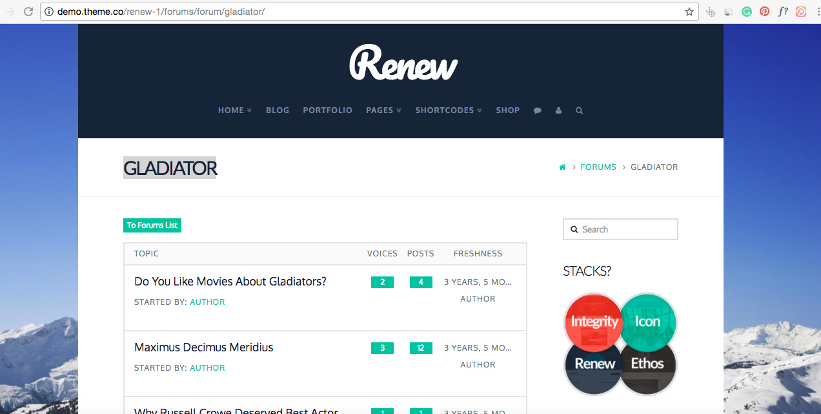Image resolution: width=821 pixels, height=414 pixels.
Task: Open the user account icon in navigation
Action: 558,110
